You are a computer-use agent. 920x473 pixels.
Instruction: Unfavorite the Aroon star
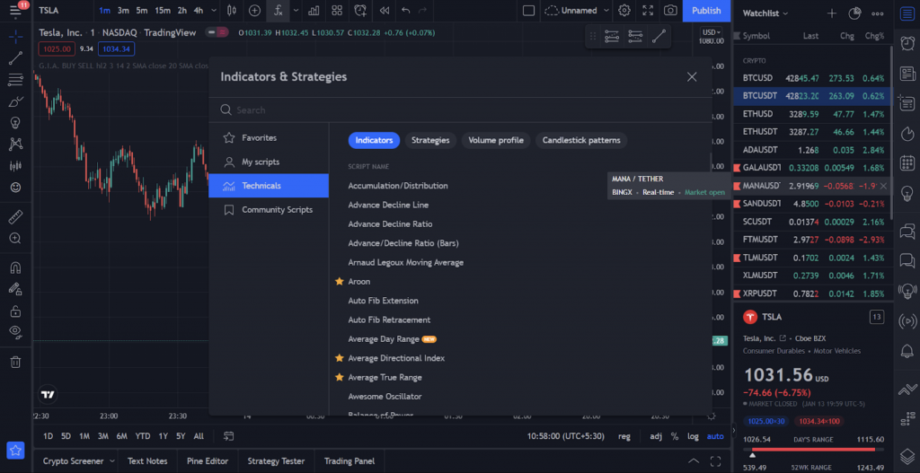click(339, 281)
